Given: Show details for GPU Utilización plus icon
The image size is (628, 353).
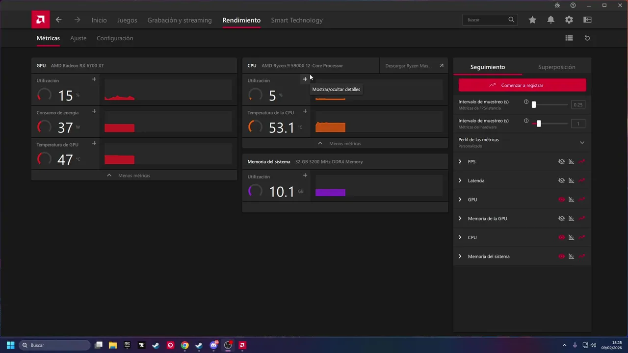Looking at the screenshot, I should click(94, 79).
